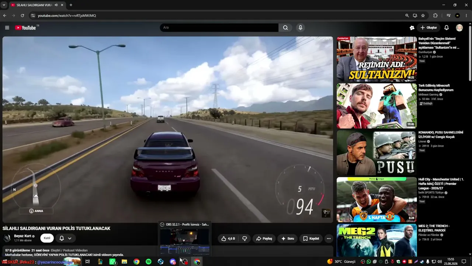This screenshot has width=472, height=266.
Task: Mute the tab via speaker icon
Action: 56,5
